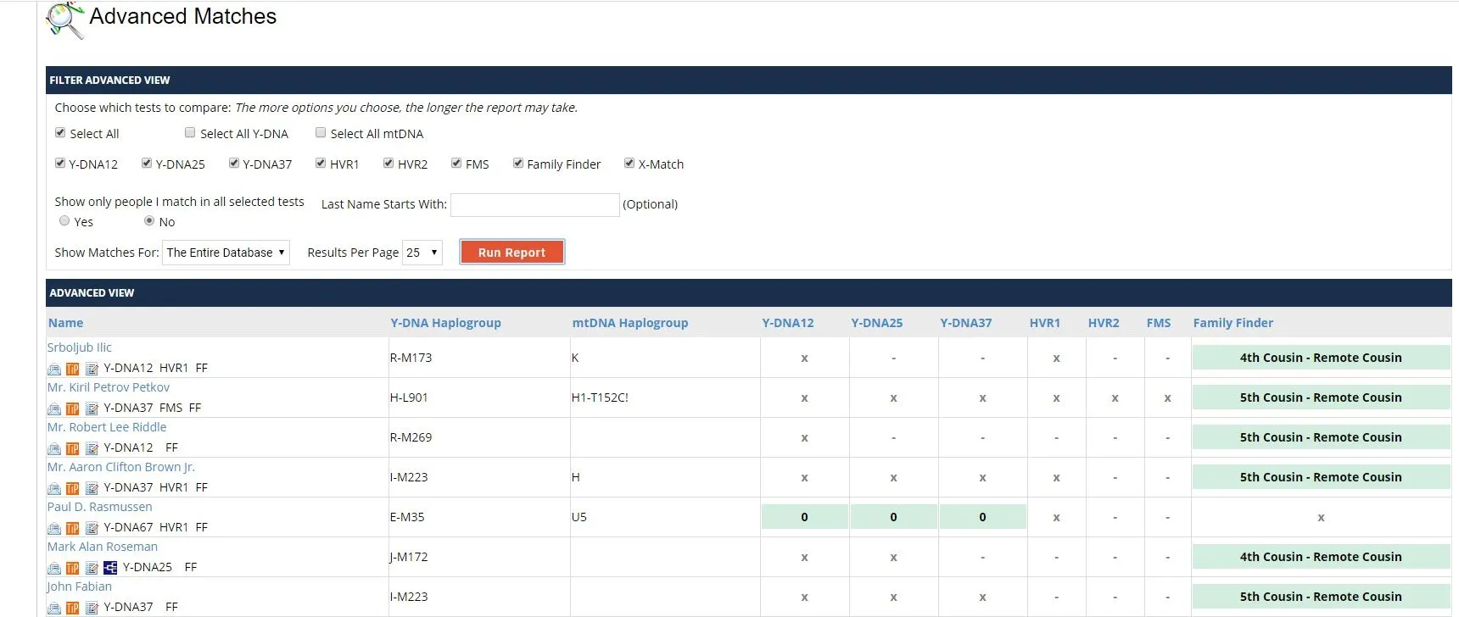Select Yes for matching all selected tests

click(x=64, y=221)
